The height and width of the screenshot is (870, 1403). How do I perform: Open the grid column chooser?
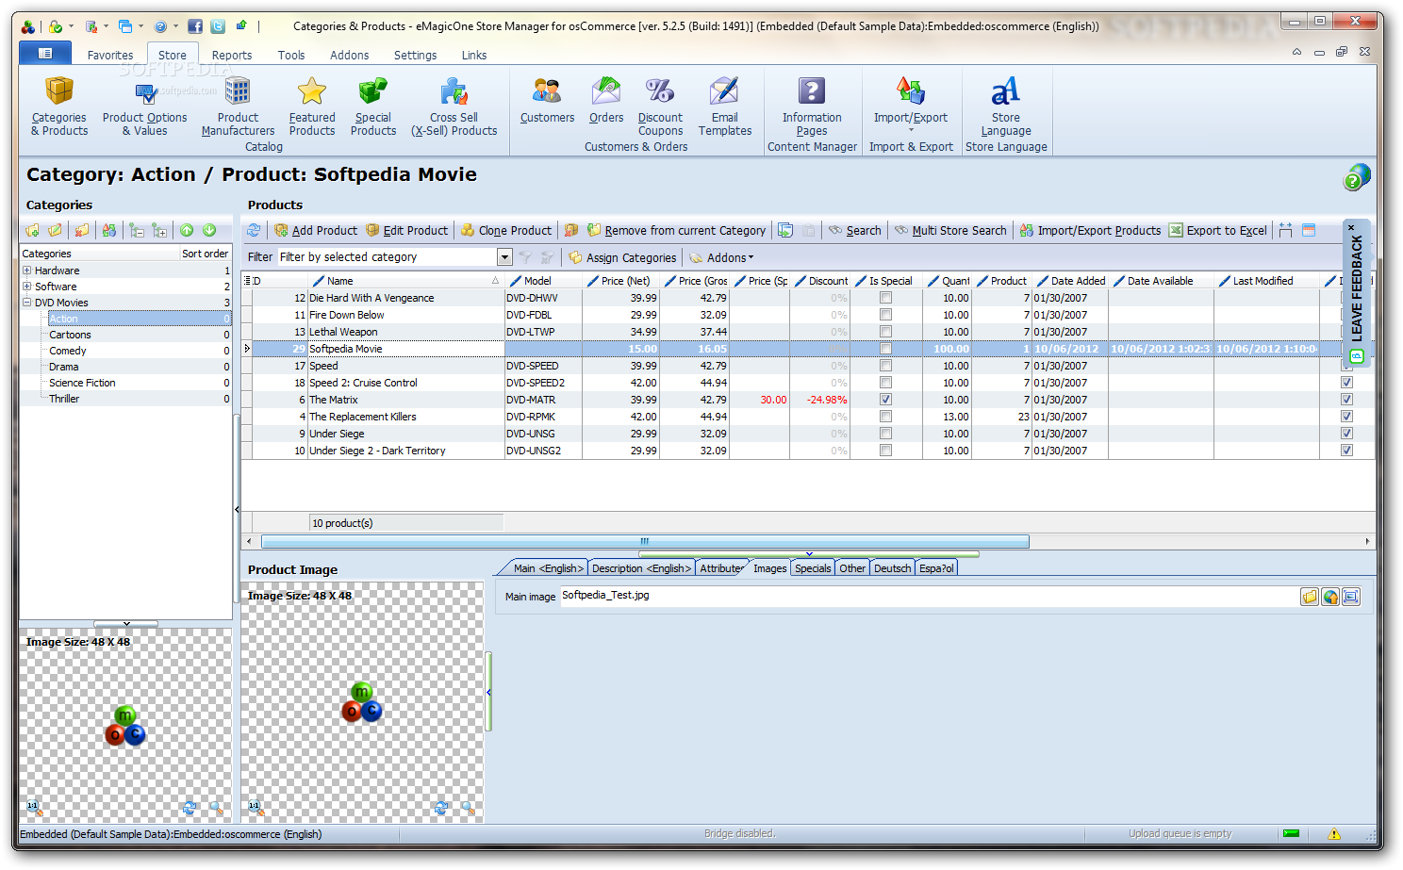pyautogui.click(x=247, y=281)
